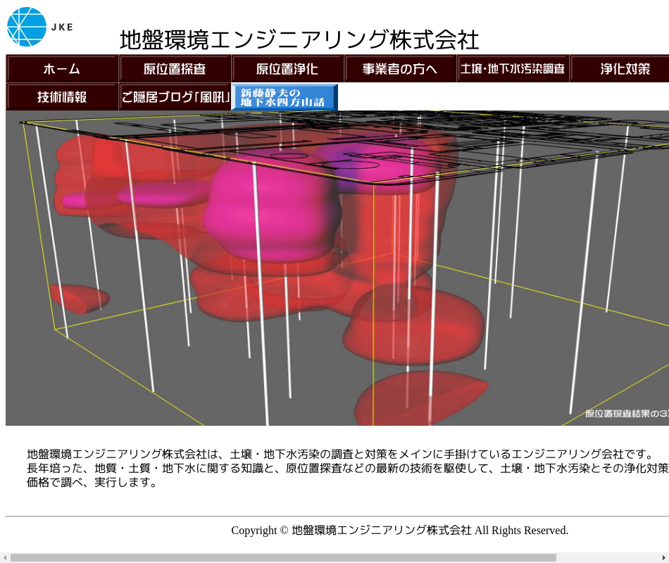
Task: Open the ご隠居ブログ「風吼」 blog link
Action: 175,97
